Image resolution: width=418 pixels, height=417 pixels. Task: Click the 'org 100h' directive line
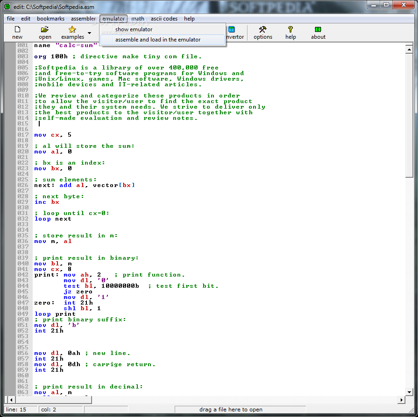tap(50, 56)
